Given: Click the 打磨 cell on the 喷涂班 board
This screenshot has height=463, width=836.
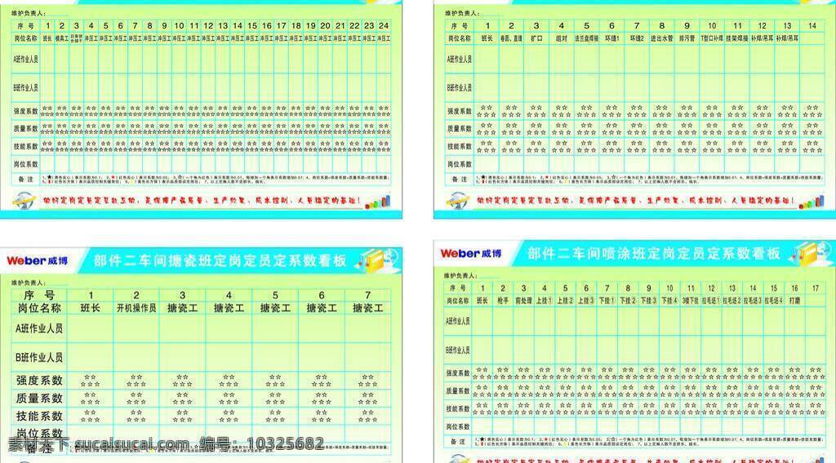Looking at the screenshot, I should 794,301.
